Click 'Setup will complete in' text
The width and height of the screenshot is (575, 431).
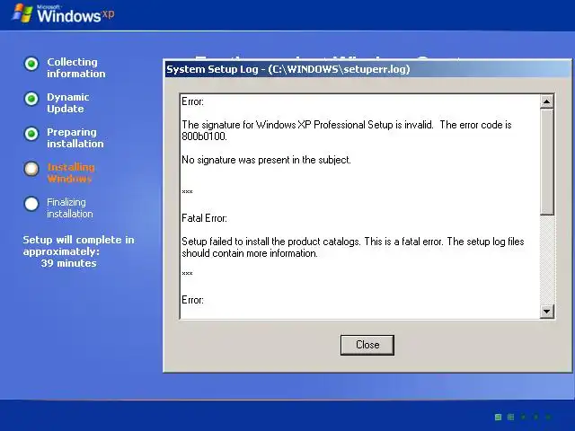[78, 240]
